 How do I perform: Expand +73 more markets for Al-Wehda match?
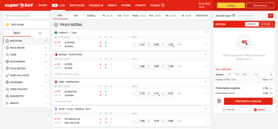(179, 45)
